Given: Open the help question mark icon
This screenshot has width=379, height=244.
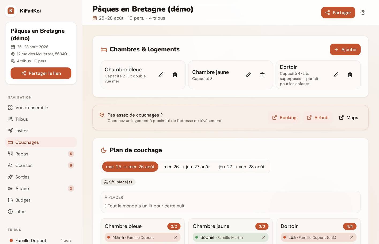Looking at the screenshot, I should click(363, 13).
